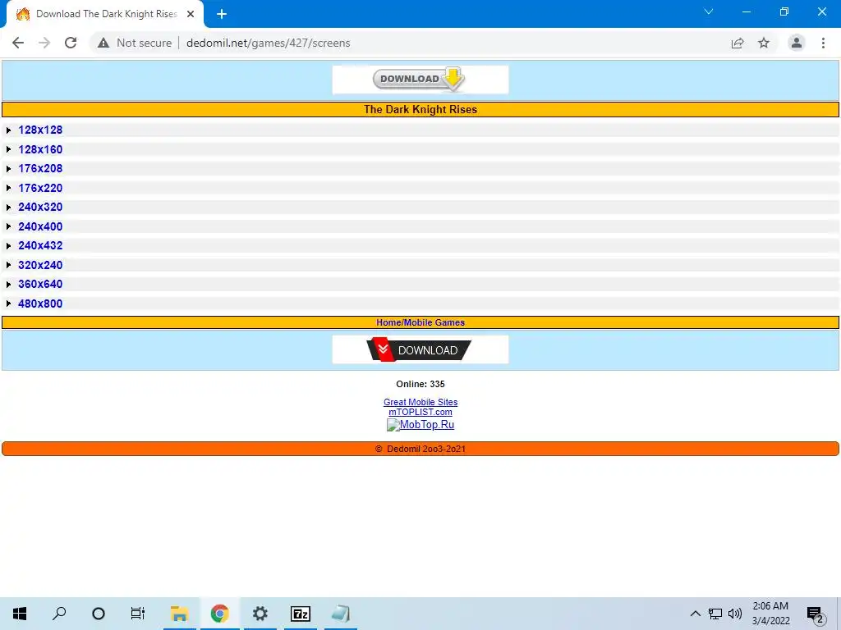Image resolution: width=841 pixels, height=630 pixels.
Task: Go back to the previous page
Action: (x=18, y=43)
